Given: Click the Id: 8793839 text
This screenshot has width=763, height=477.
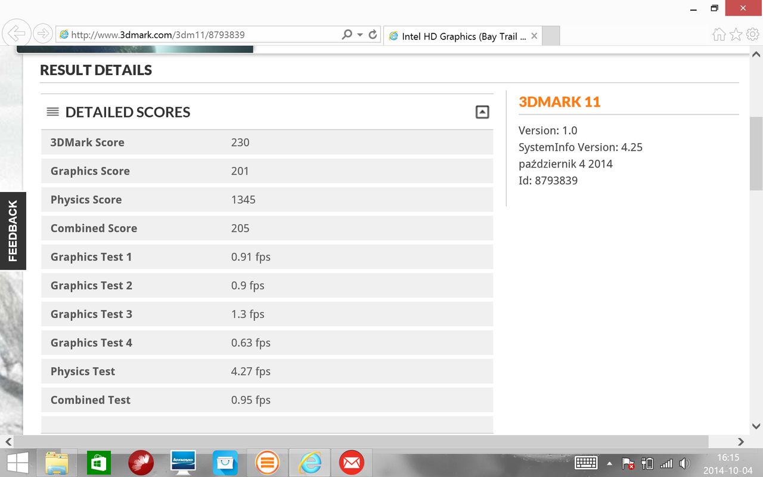Looking at the screenshot, I should tap(548, 181).
